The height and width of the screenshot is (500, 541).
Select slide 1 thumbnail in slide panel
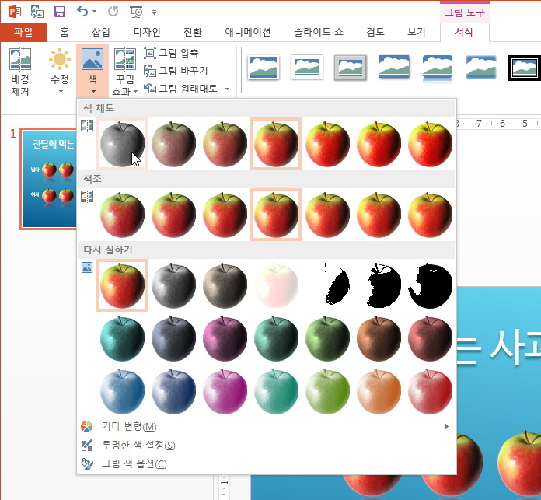[x=48, y=179]
